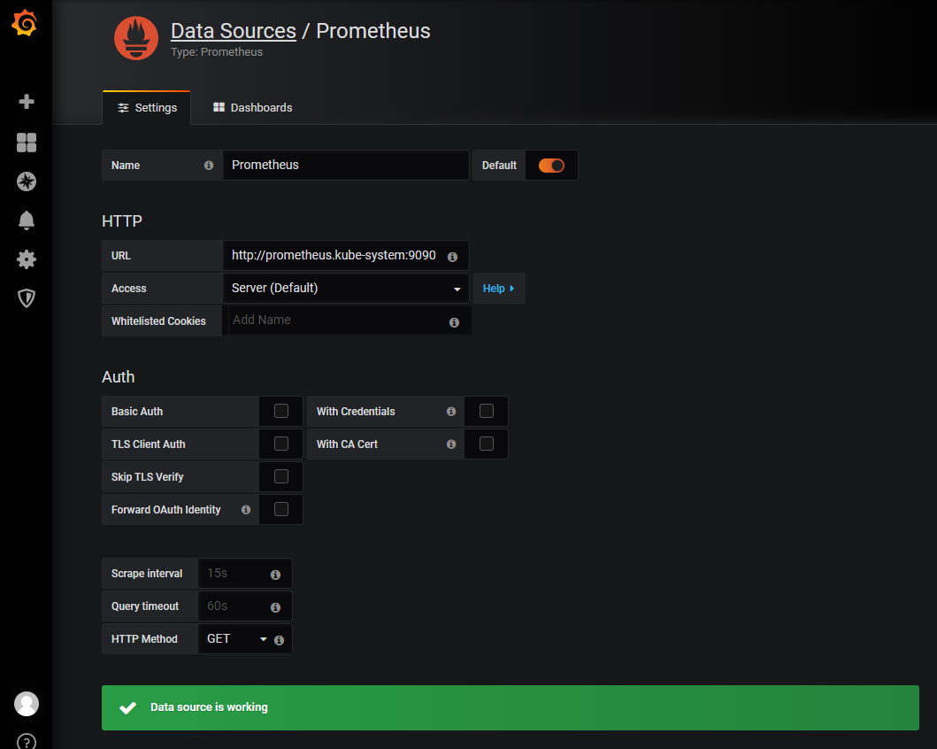
Task: Click the URL input field
Action: click(345, 255)
